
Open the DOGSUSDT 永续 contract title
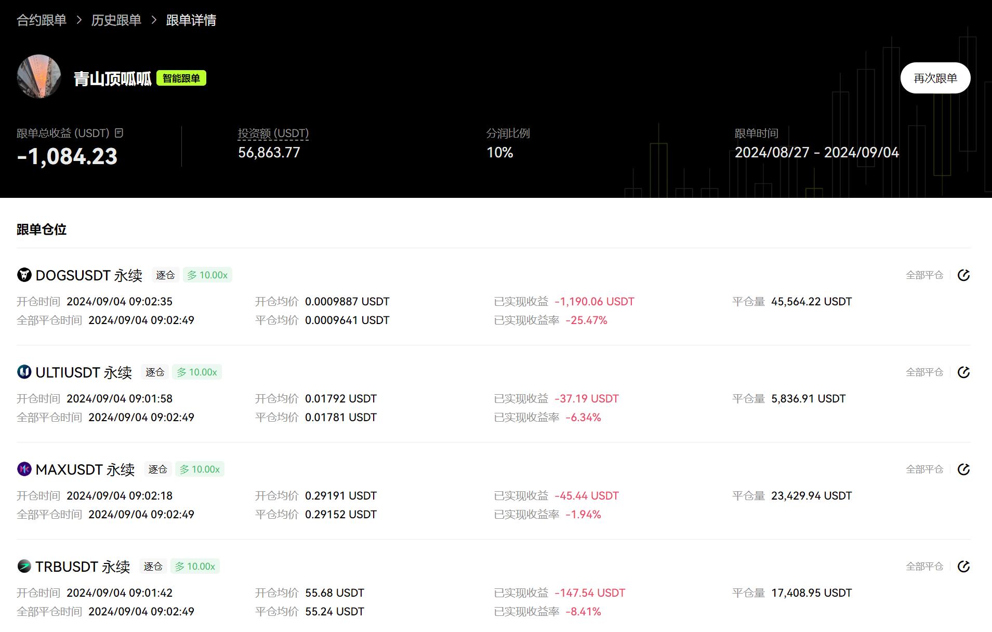click(89, 275)
